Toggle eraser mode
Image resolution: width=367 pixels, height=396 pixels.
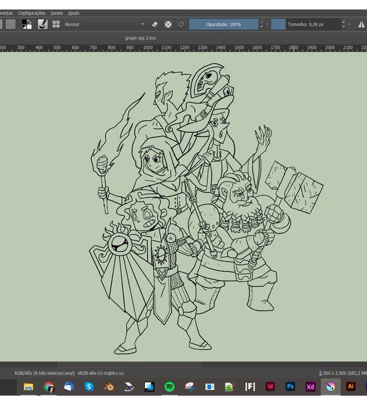point(155,24)
